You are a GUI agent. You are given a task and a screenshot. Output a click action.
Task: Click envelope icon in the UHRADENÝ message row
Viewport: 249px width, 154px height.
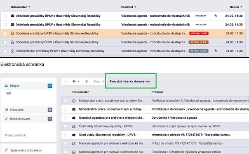click(x=12, y=16)
